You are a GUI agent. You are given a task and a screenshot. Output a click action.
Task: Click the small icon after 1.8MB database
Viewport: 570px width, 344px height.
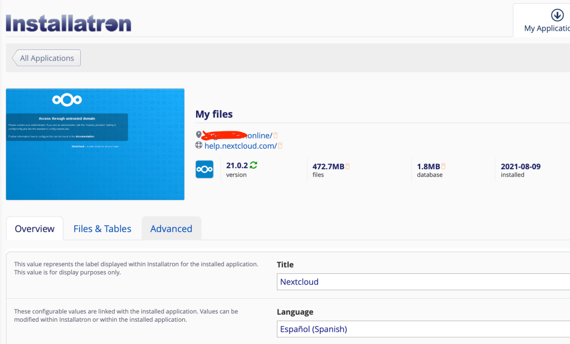[444, 166]
